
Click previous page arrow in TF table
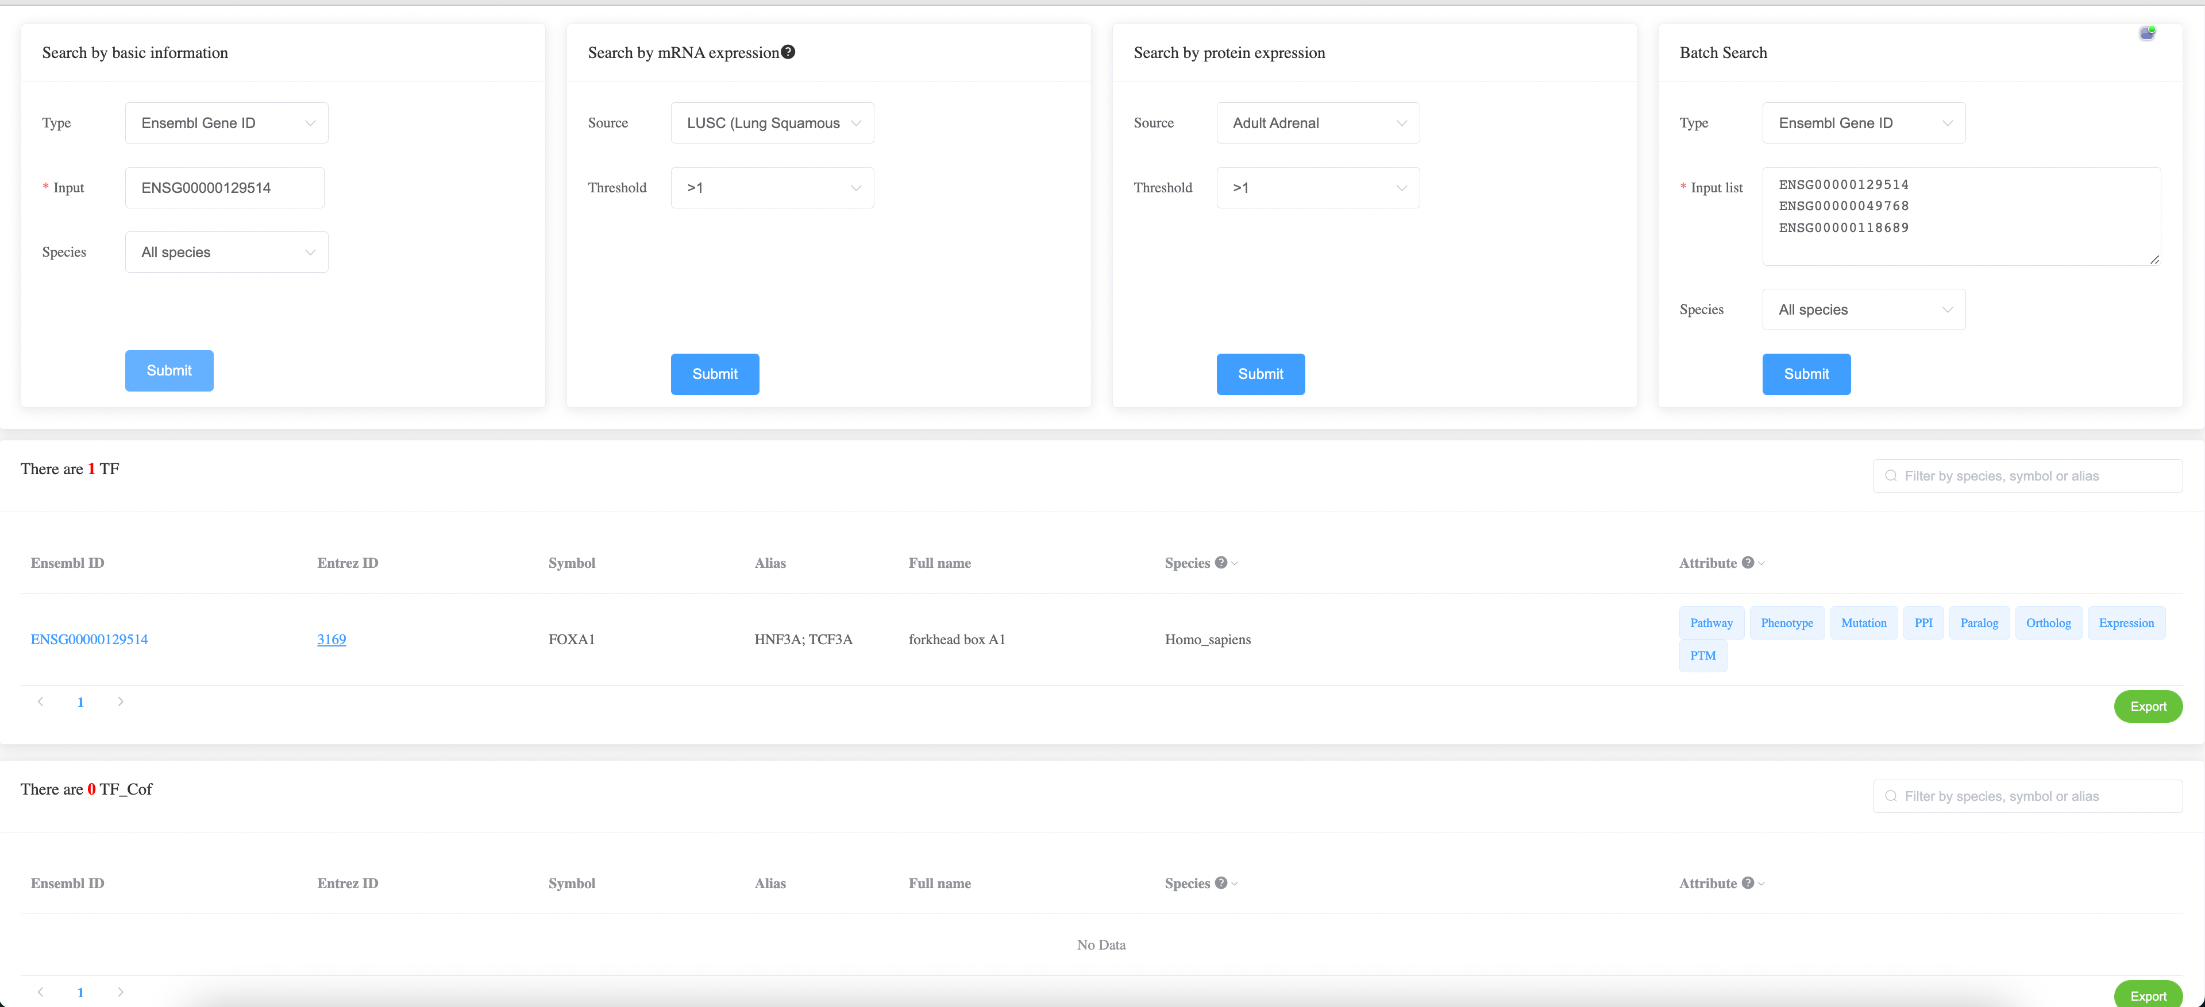tap(40, 702)
